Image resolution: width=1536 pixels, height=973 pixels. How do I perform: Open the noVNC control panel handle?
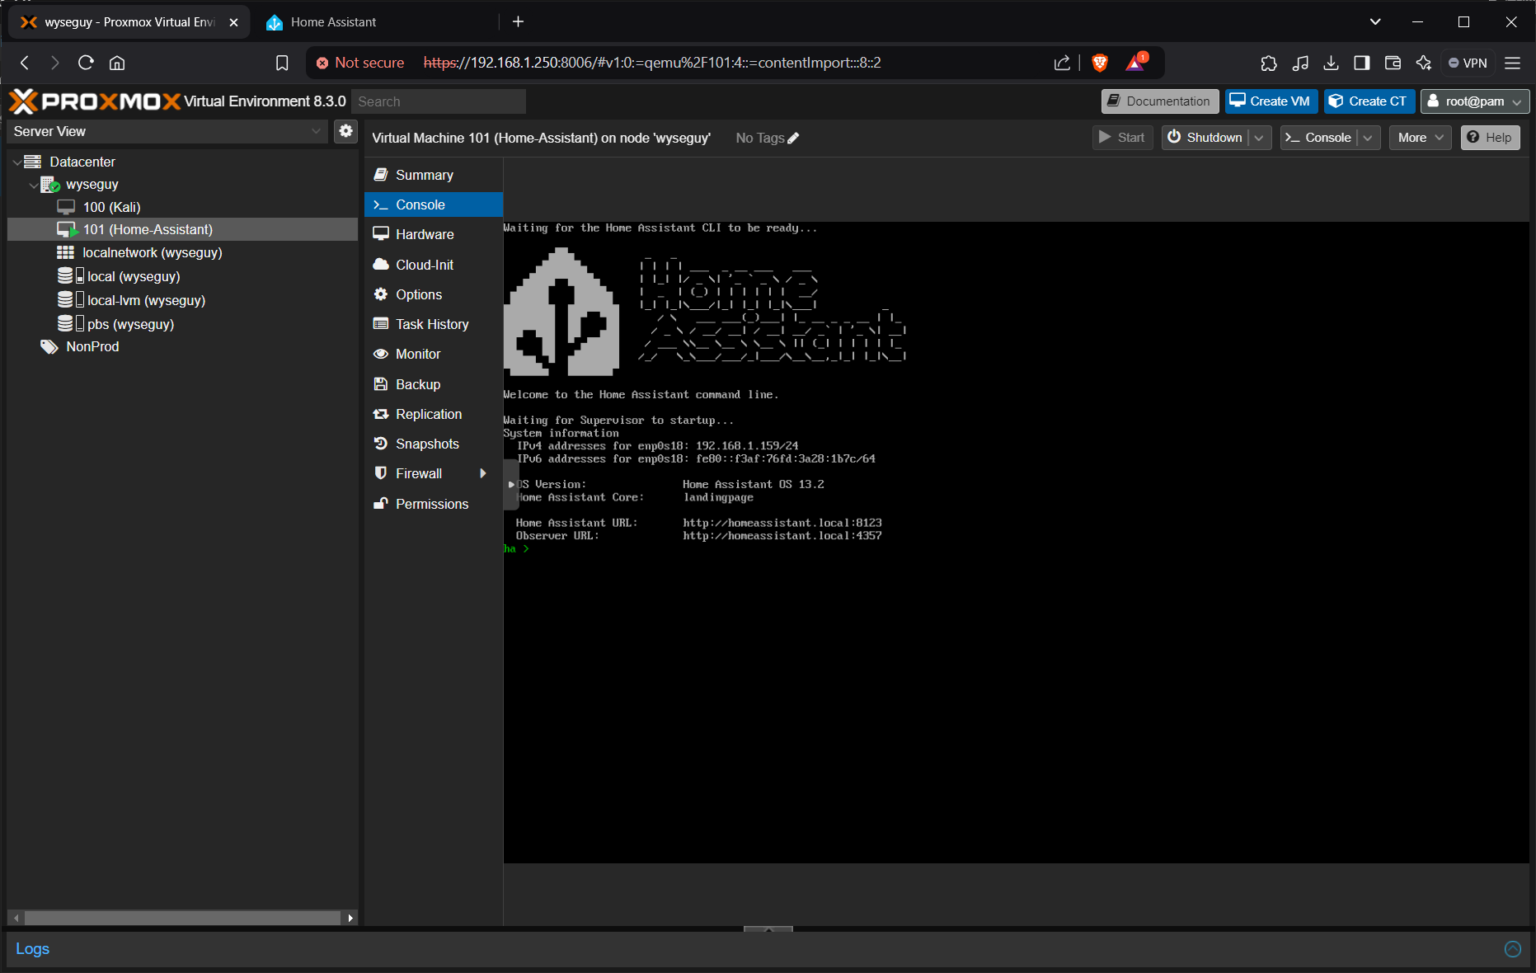511,484
